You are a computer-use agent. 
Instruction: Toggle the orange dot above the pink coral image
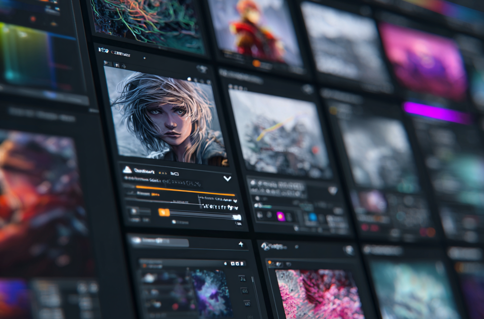pos(270,262)
